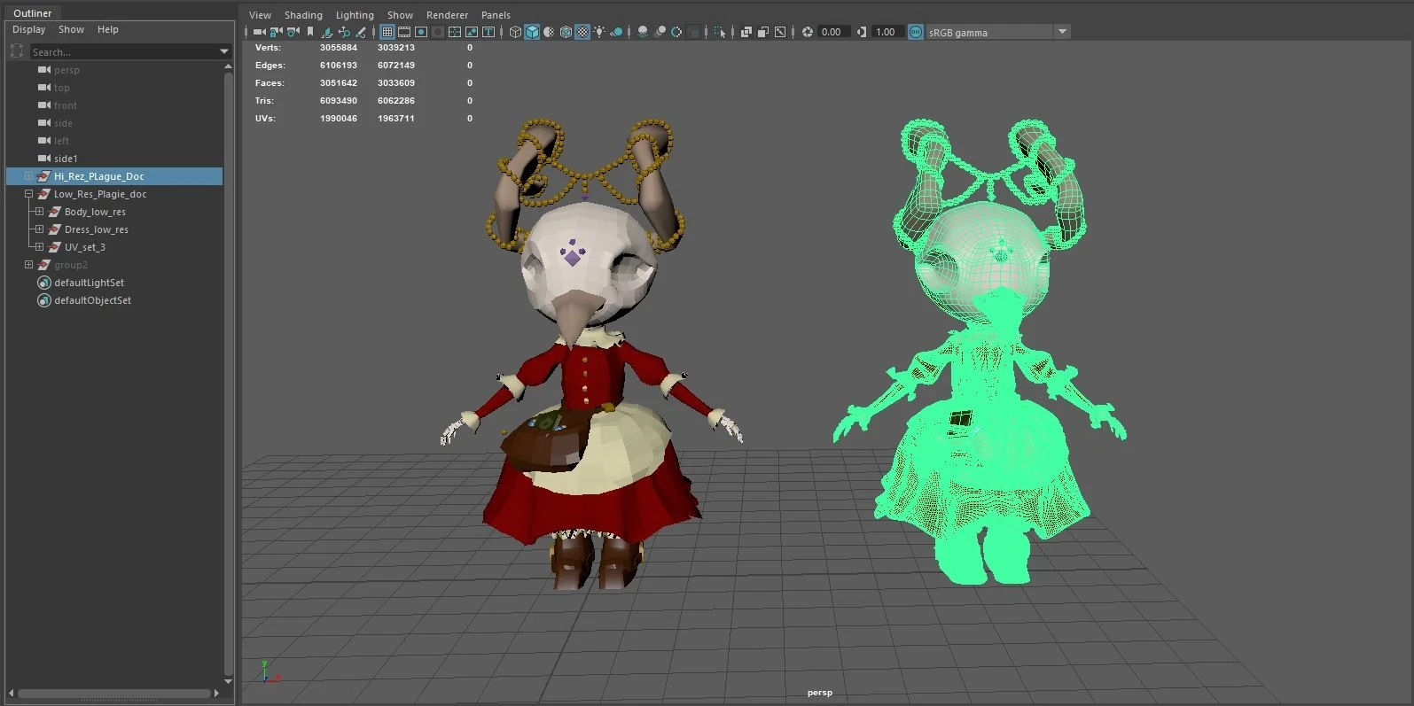
Task: Open the Renderer menu
Action: pyautogui.click(x=447, y=15)
